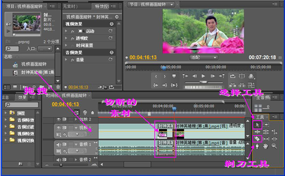Open the 入口 dropdown in project panel
The height and width of the screenshot is (176, 285).
tap(45, 49)
